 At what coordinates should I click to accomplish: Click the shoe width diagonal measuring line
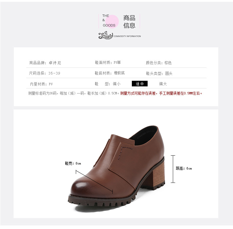[x=94, y=182]
